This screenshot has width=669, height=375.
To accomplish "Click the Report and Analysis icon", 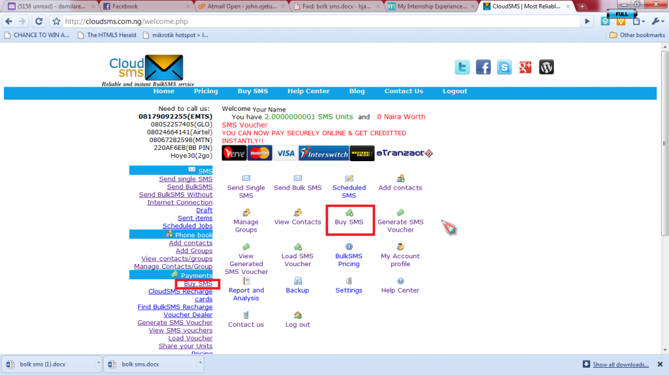I will coord(246,280).
